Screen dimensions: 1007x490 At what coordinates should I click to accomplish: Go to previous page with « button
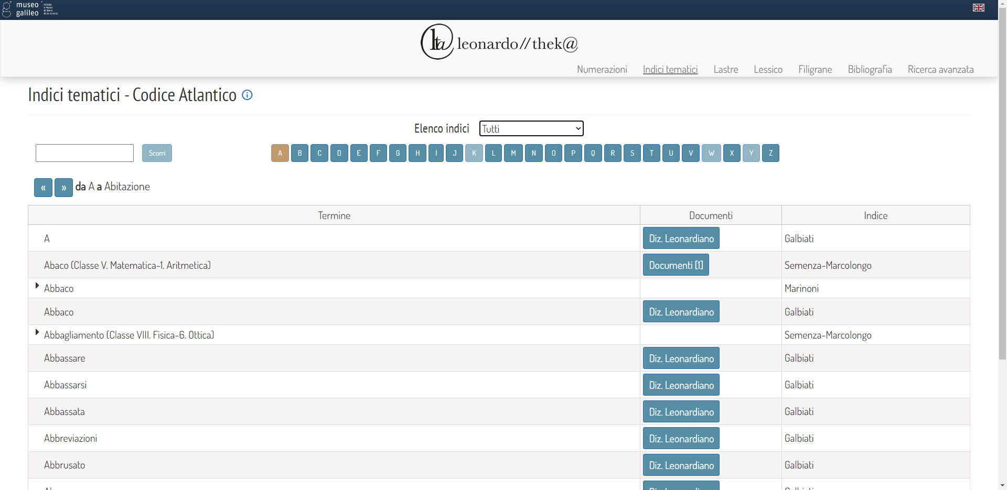click(43, 188)
